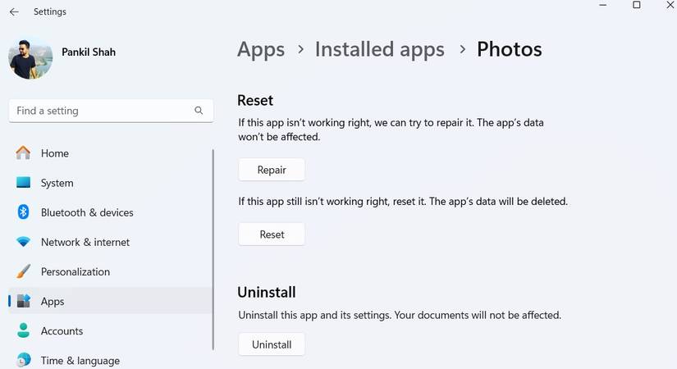Screen dimensions: 677x369
Task: Click text "Your documents will not be affected"
Action: [478, 315]
